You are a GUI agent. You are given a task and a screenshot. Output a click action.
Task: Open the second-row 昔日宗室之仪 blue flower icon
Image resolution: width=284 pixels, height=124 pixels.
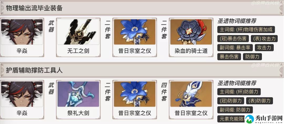(135, 94)
